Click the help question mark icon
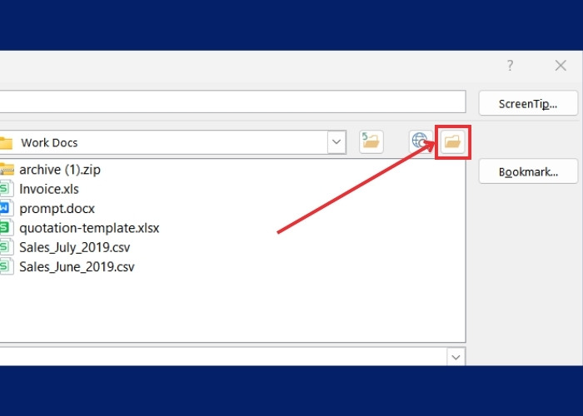 [510, 66]
